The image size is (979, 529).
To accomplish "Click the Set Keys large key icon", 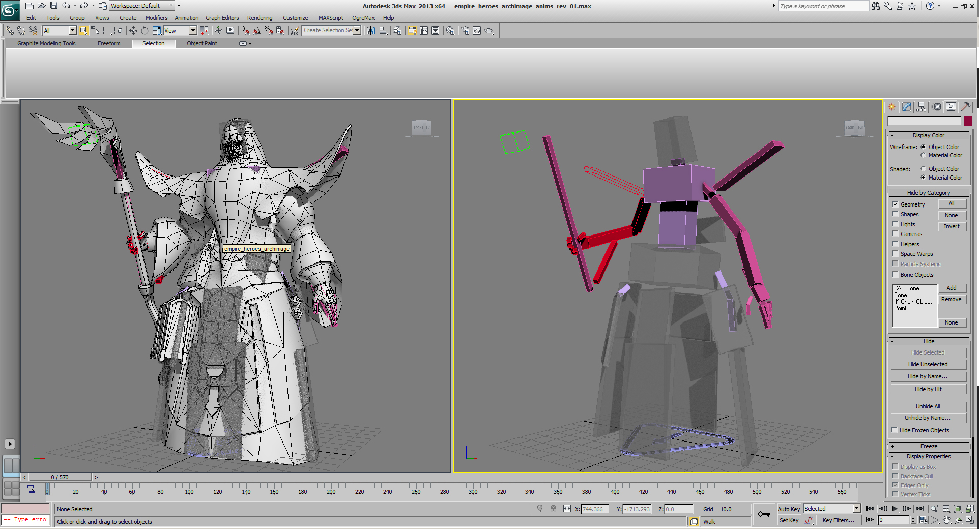I will coord(764,514).
